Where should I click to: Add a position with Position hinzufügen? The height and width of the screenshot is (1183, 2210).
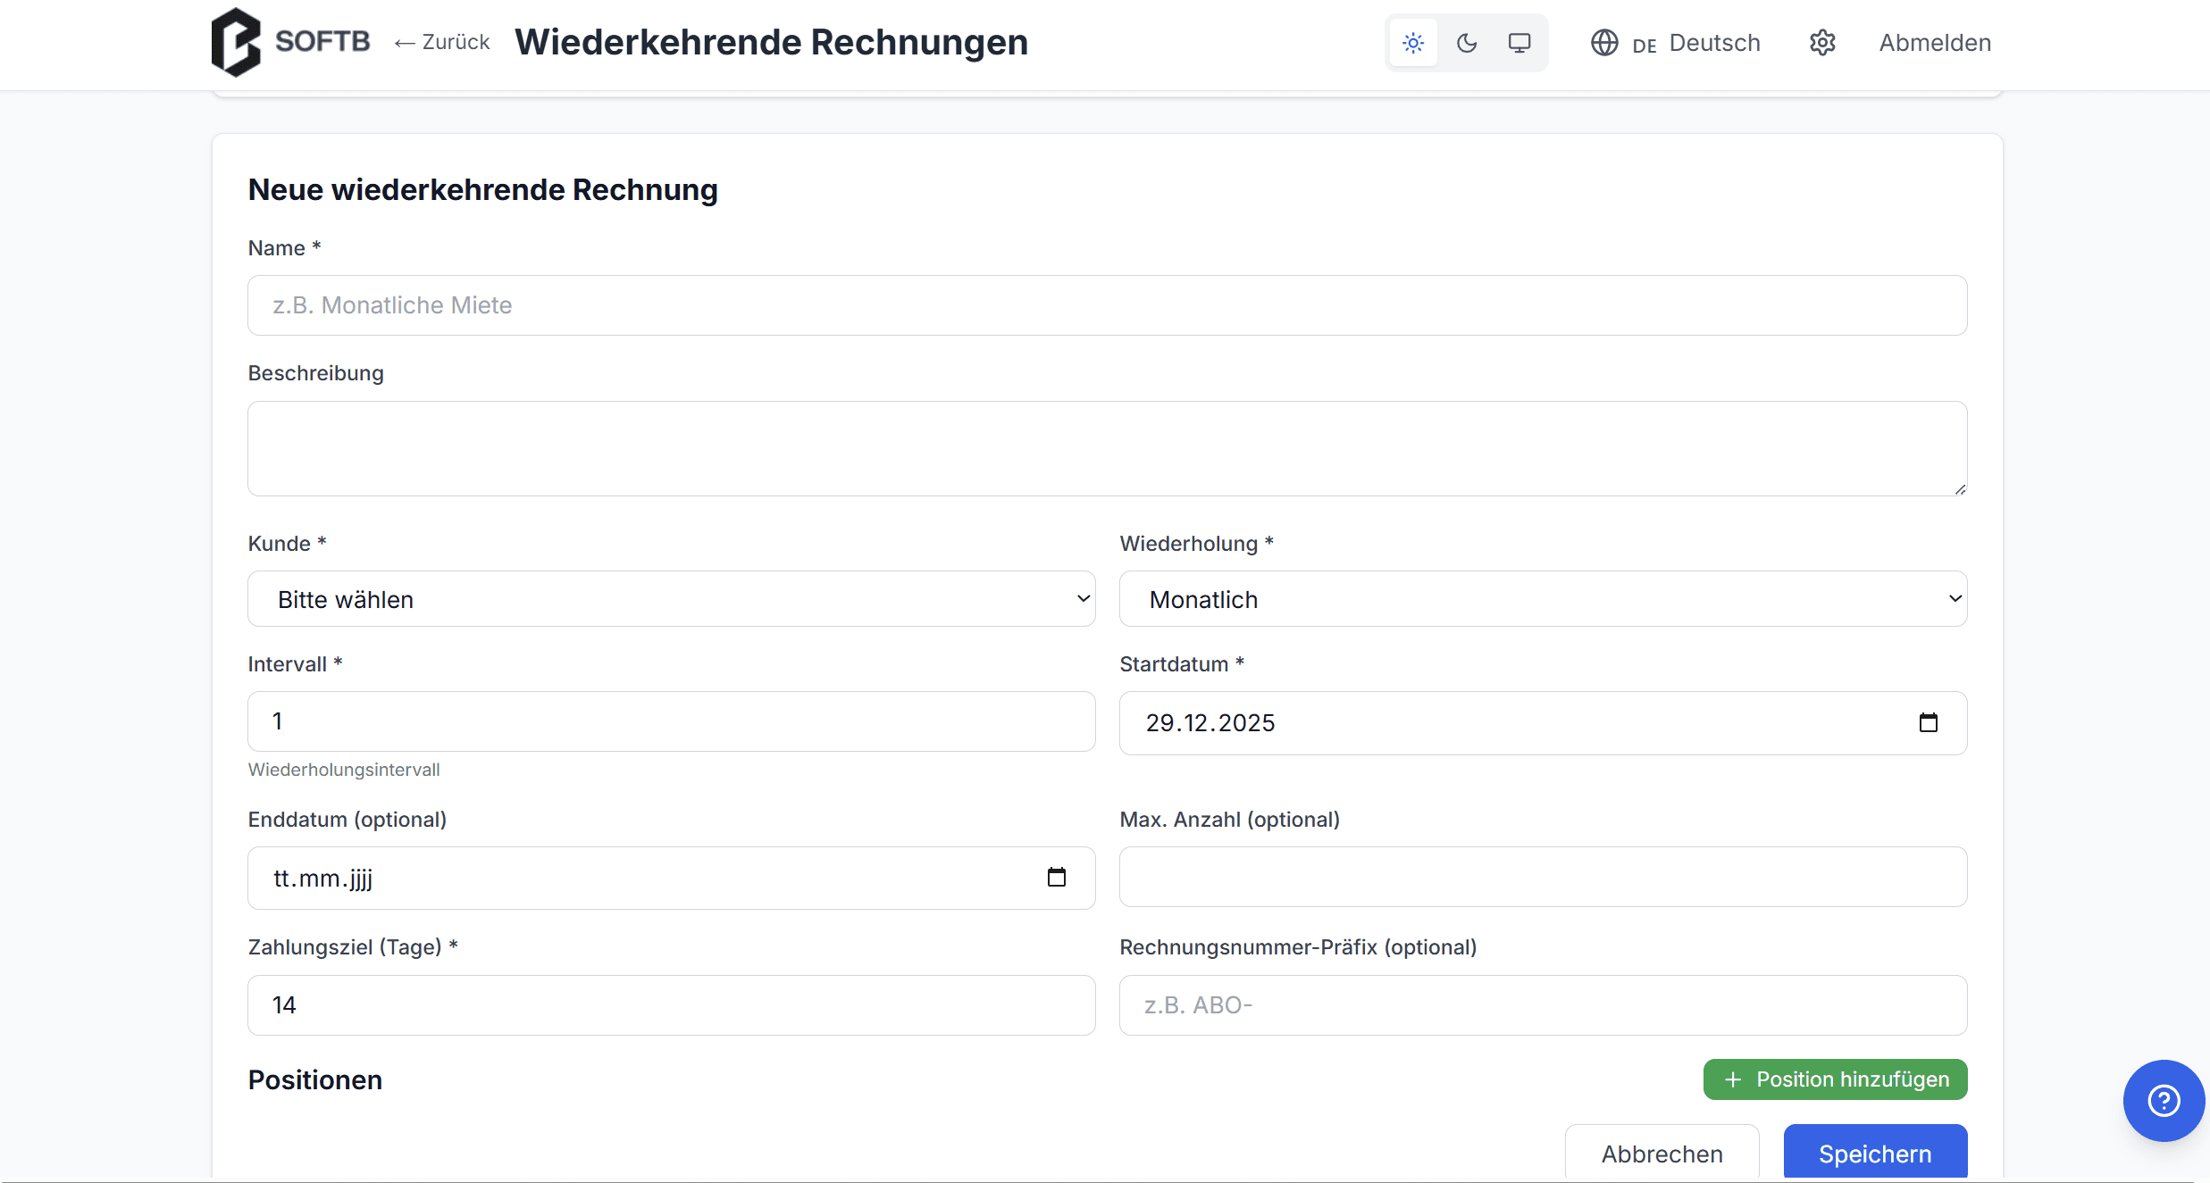tap(1835, 1079)
